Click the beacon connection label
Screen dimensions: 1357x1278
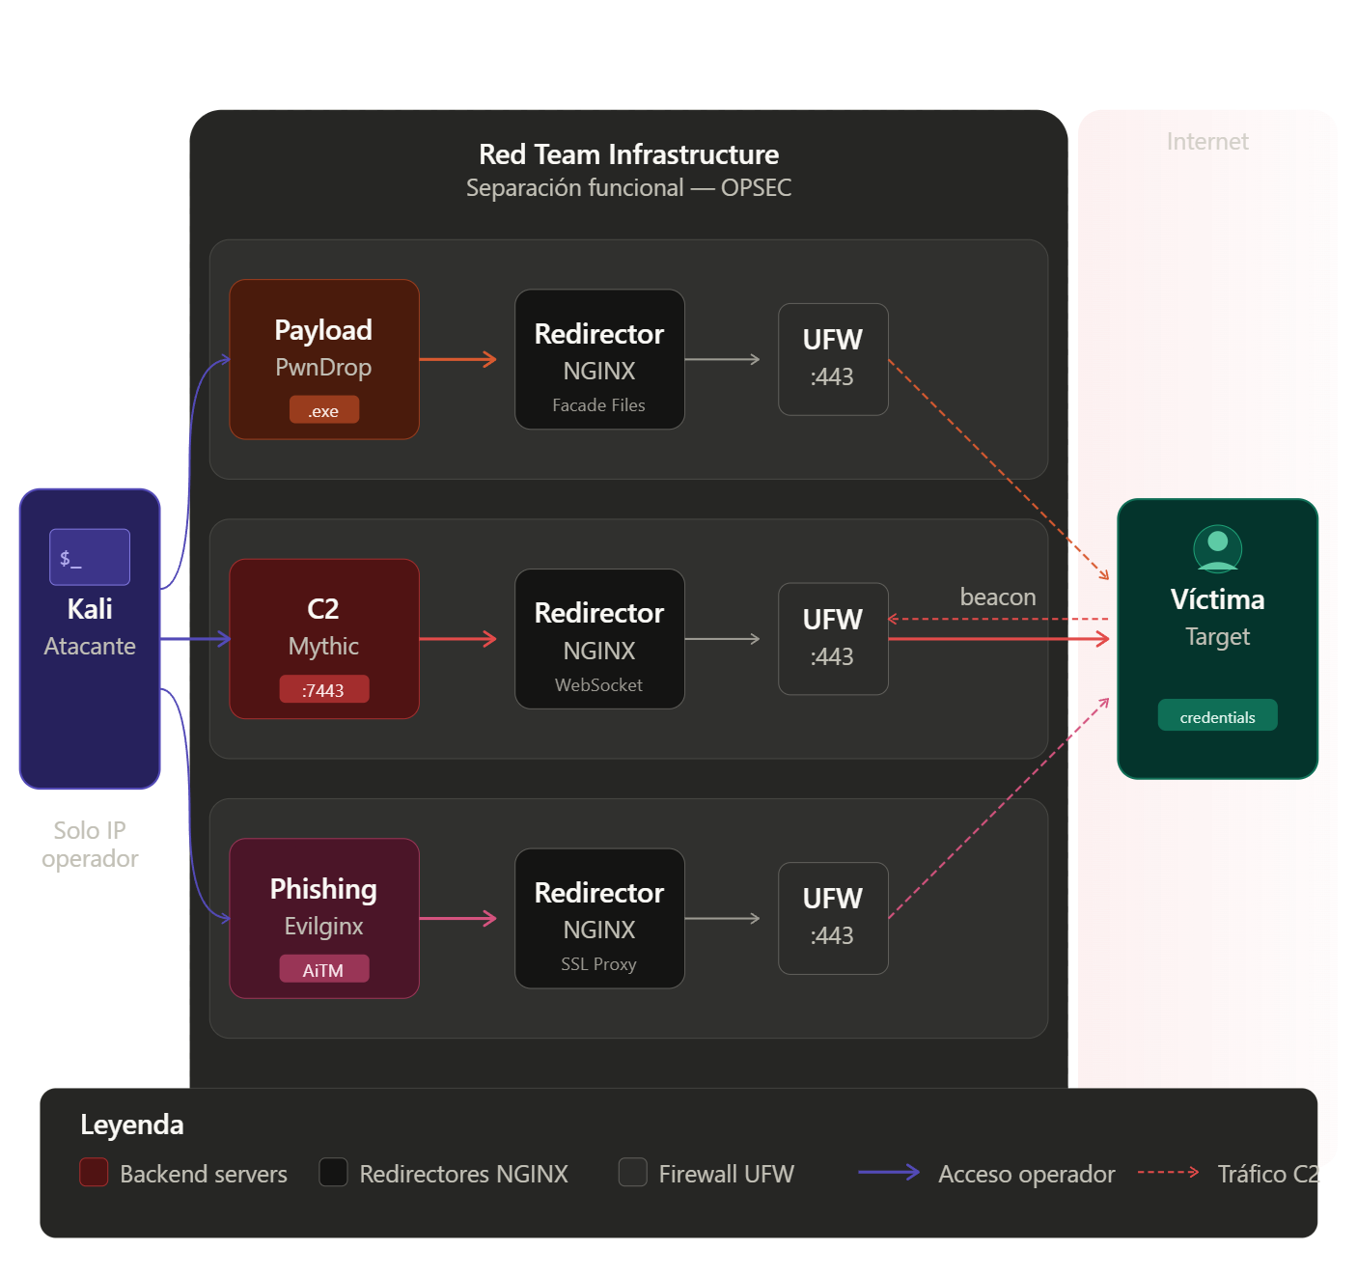(x=997, y=597)
